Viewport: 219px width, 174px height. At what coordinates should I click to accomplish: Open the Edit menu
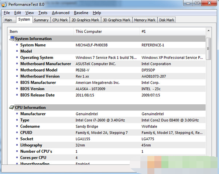(x=18, y=13)
